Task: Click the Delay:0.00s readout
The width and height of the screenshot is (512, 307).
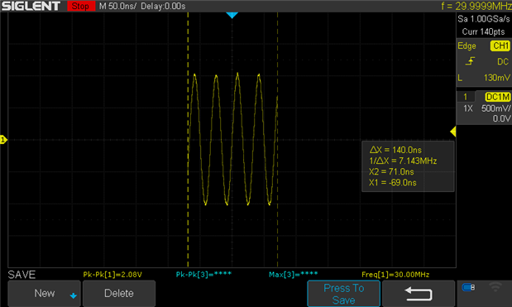Action: coord(163,6)
